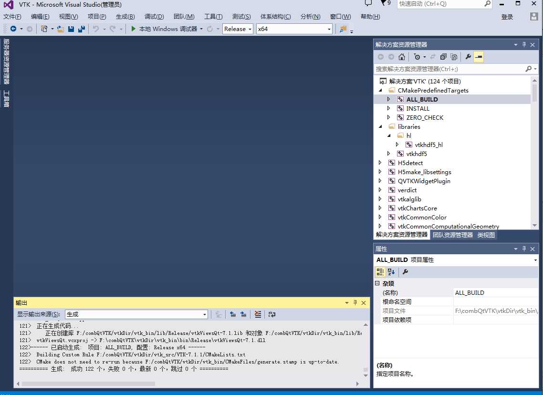Select the vtkChartsCore project
This screenshot has width=543, height=395.
tap(418, 208)
